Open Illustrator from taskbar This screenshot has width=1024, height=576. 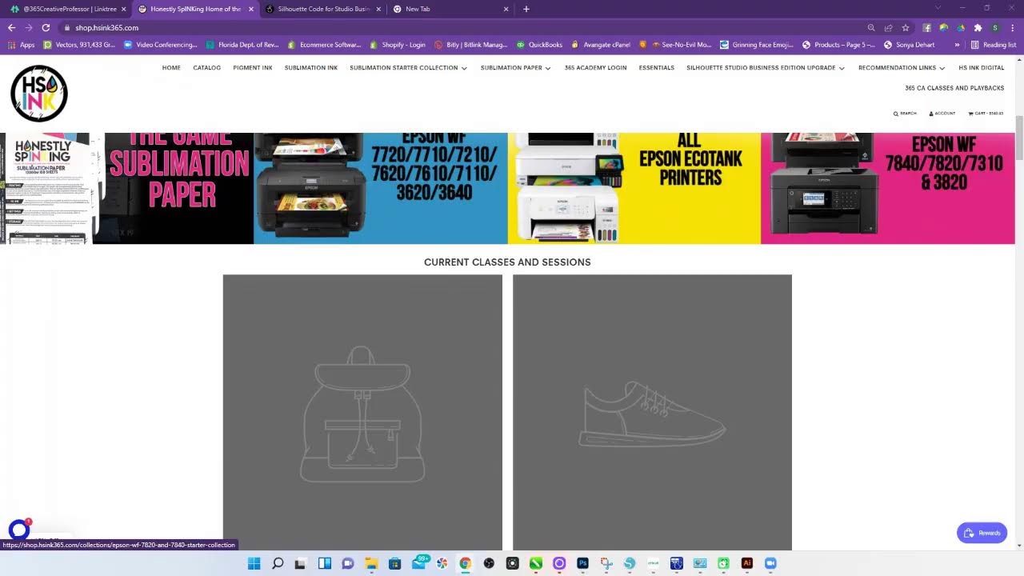coord(747,563)
